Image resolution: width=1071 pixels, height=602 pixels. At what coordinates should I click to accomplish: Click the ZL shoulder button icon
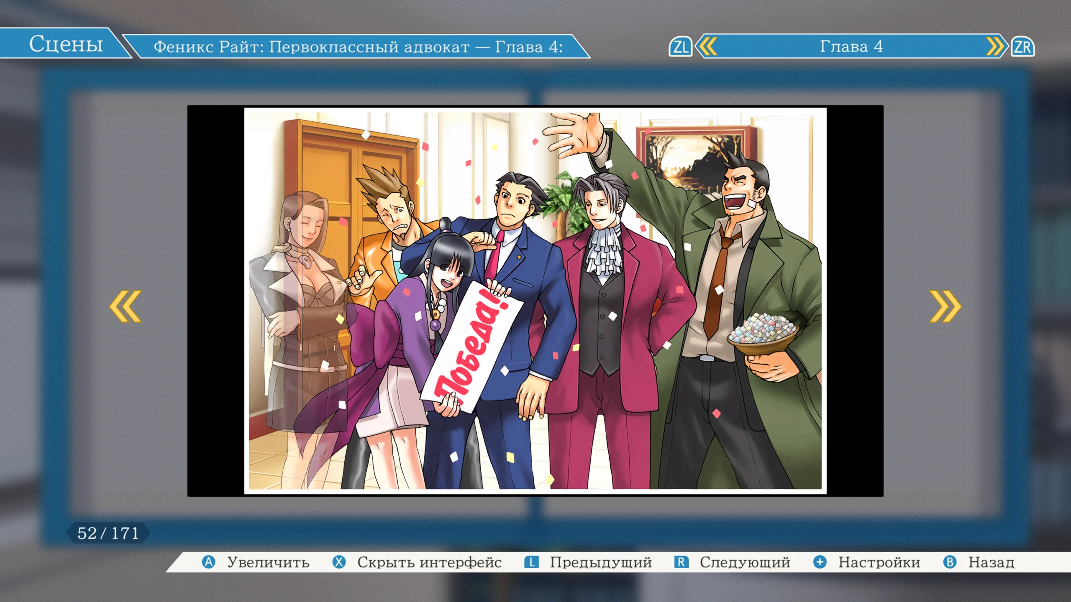pos(682,48)
